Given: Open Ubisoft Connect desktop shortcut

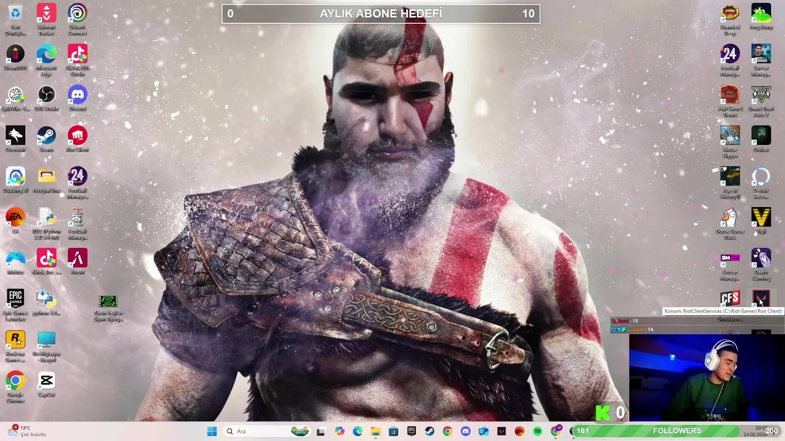Looking at the screenshot, I should 77,18.
